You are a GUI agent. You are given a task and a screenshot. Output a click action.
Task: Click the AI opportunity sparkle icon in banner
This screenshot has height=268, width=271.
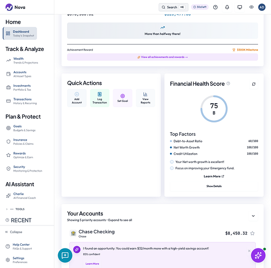[77, 250]
